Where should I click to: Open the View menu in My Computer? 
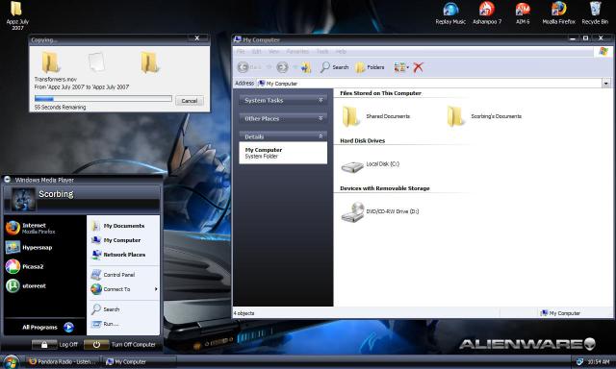[273, 51]
